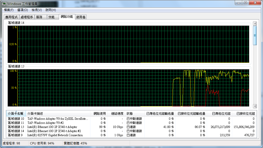The width and height of the screenshot is (263, 148).
Task: Select the 區域連線 11 adapter row
Action: tap(131, 123)
